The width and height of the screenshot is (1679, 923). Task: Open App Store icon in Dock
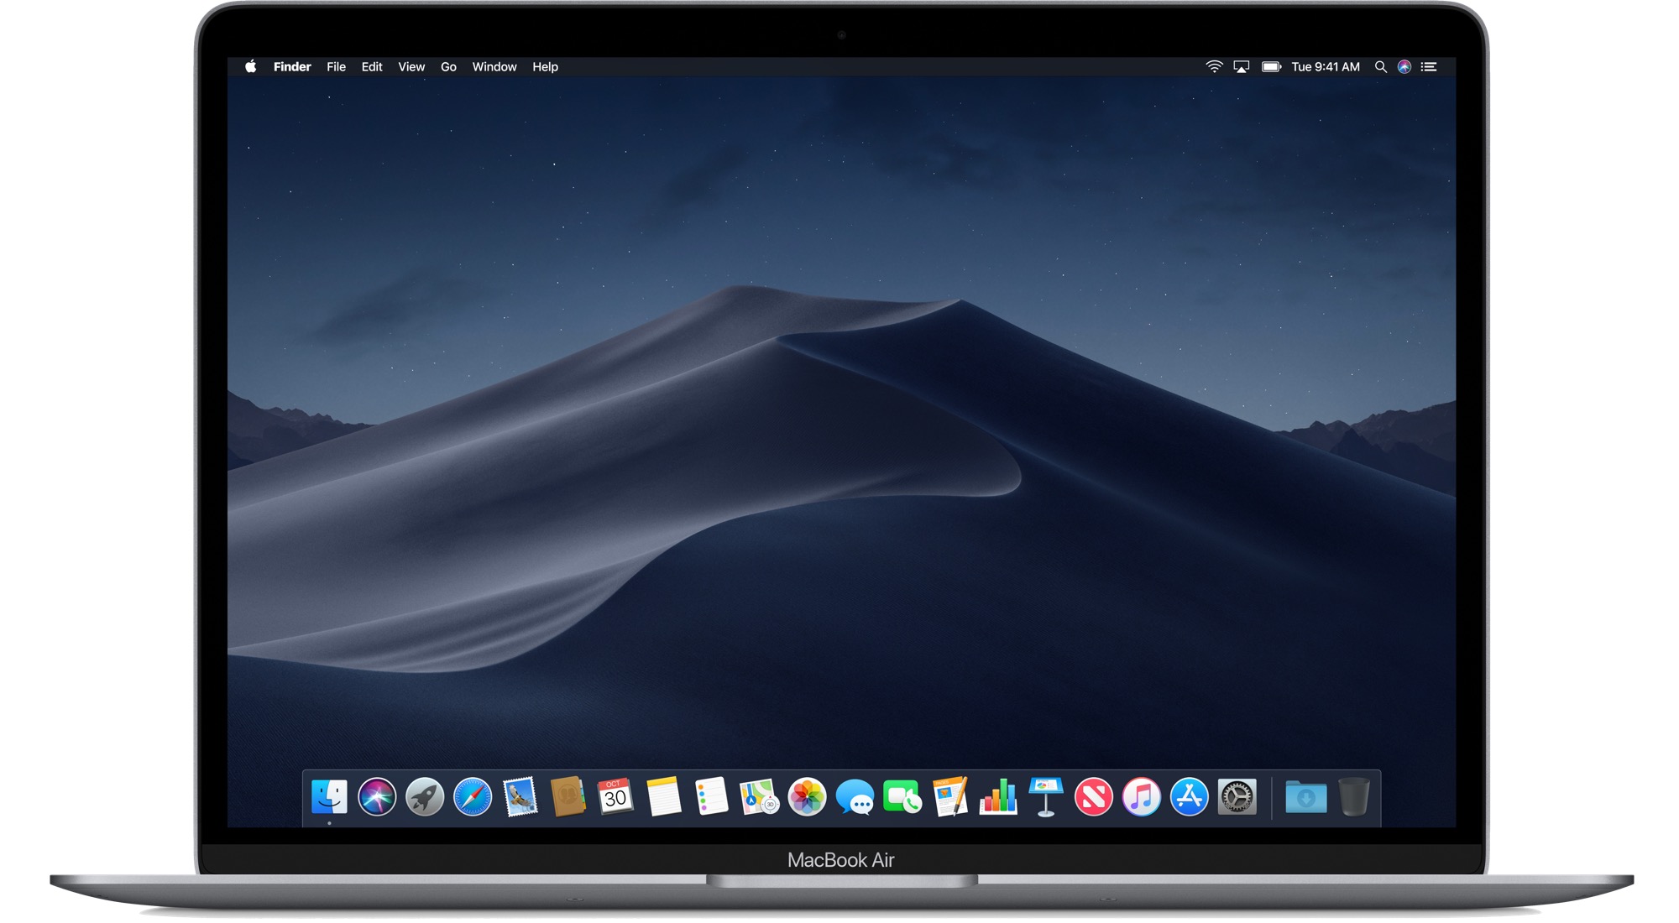click(x=1190, y=796)
